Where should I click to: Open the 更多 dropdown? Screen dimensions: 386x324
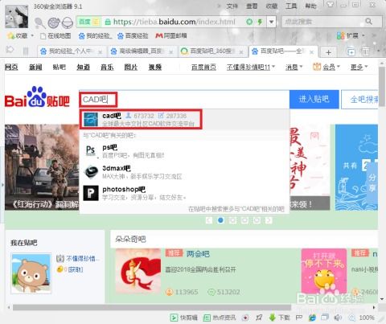[x=359, y=67]
